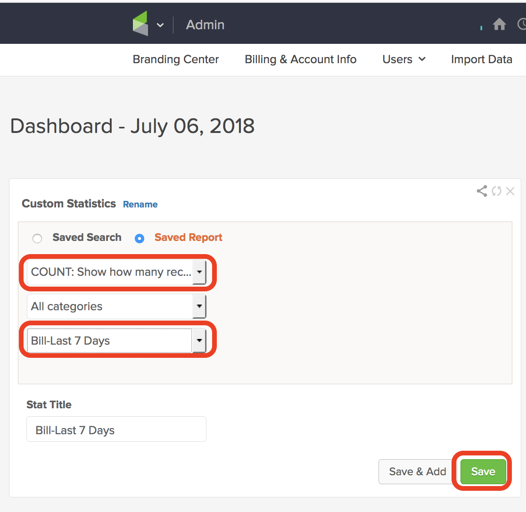Click the green company logo
This screenshot has width=526, height=512.
141,24
